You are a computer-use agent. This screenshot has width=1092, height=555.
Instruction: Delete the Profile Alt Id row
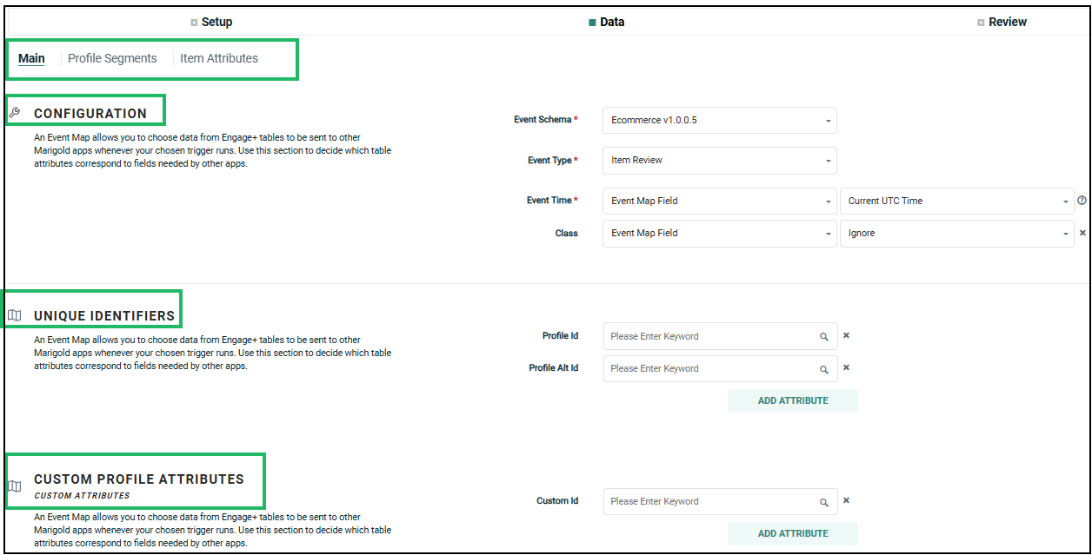click(846, 367)
